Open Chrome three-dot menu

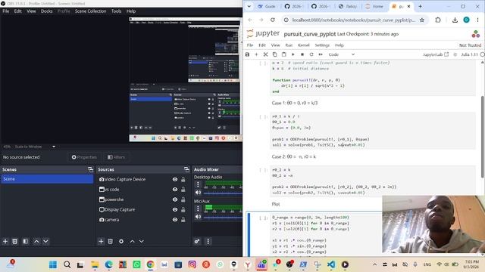[x=477, y=20]
